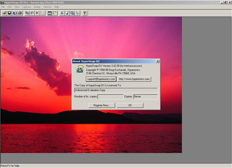
Task: Click the Register Now button
Action: coord(102,105)
